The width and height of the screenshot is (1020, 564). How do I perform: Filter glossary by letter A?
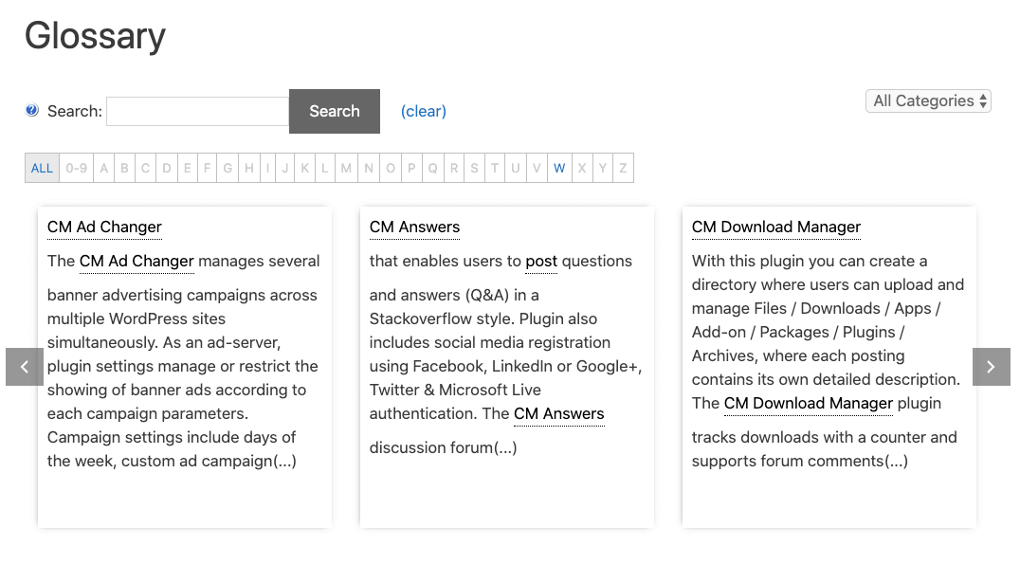point(104,169)
